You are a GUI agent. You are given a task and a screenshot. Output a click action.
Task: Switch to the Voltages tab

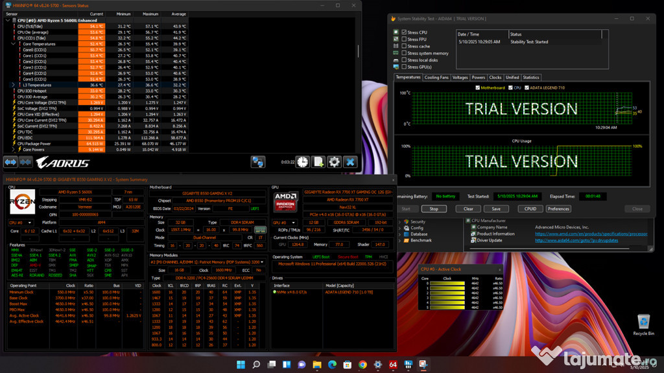coord(460,78)
